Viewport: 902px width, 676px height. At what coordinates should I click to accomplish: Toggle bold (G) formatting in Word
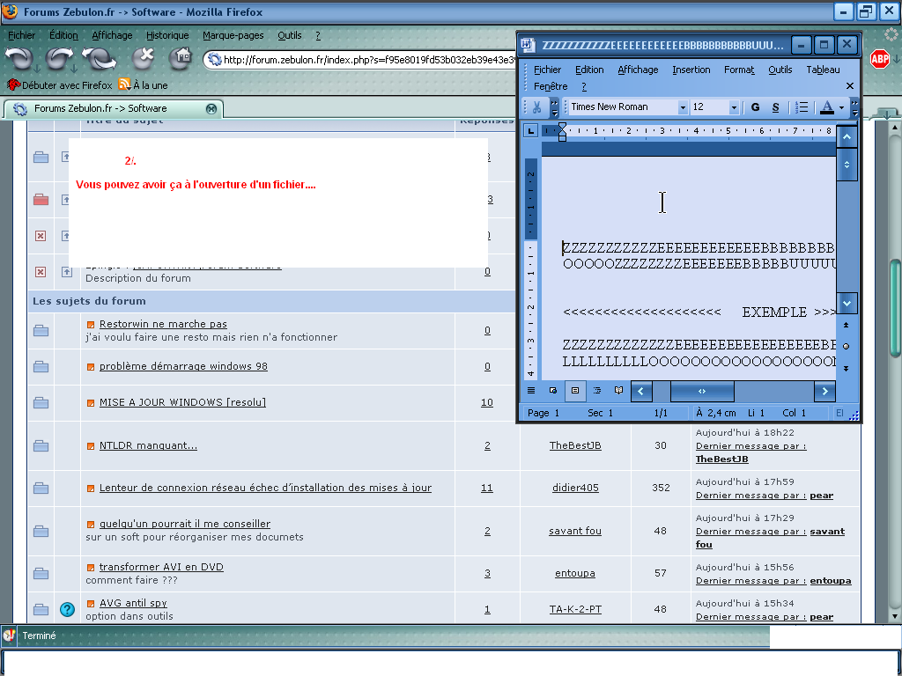tap(755, 107)
